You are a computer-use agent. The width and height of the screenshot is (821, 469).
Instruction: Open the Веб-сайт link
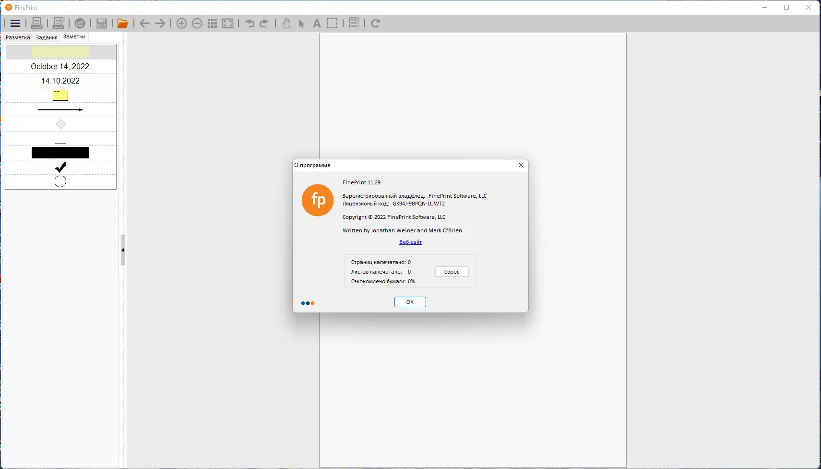pyautogui.click(x=411, y=242)
